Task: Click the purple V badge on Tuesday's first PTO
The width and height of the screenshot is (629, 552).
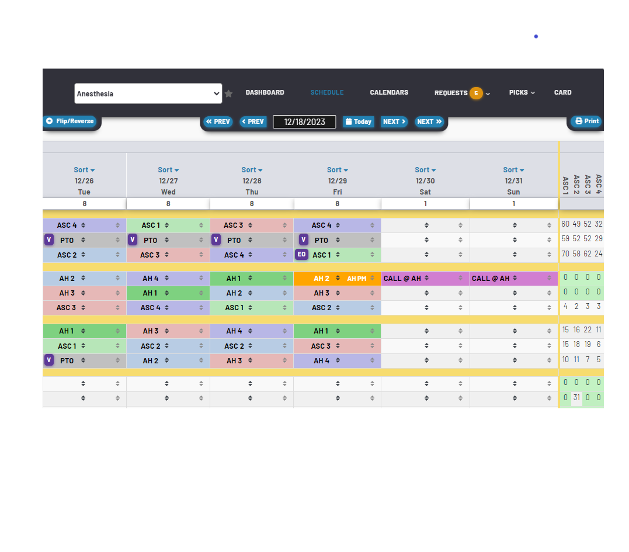Action: tap(49, 240)
